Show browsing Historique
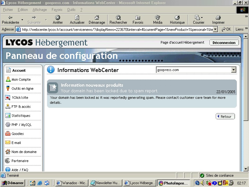Viewport: 249px width, 187px height. pos(177,20)
